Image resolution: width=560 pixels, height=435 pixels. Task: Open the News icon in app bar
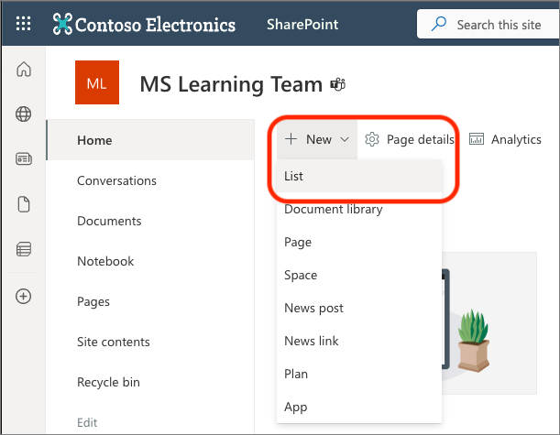tap(24, 158)
